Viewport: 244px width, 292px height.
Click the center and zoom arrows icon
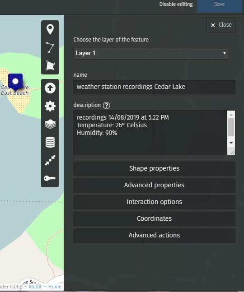(x=50, y=160)
